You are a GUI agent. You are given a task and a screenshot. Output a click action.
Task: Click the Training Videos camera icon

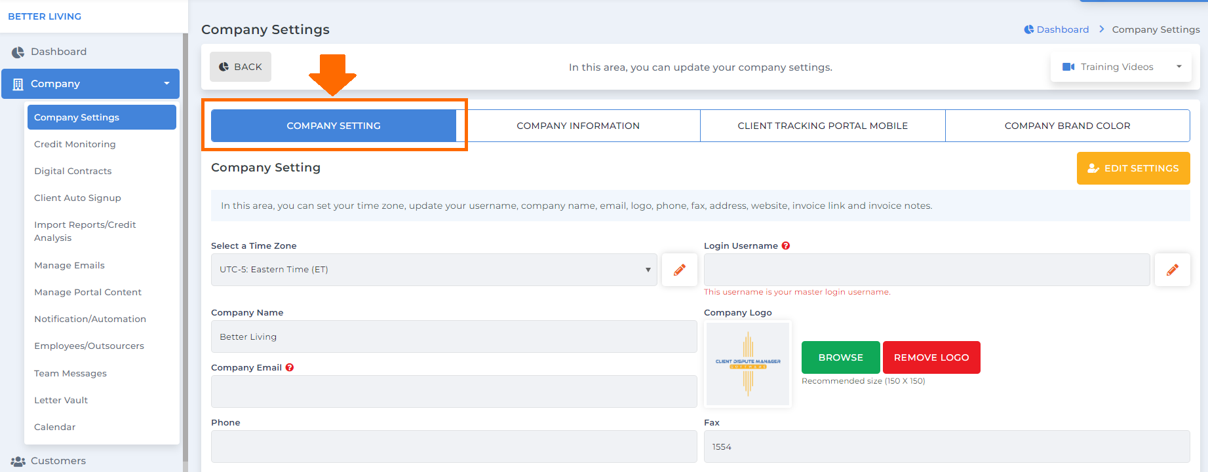coord(1068,67)
